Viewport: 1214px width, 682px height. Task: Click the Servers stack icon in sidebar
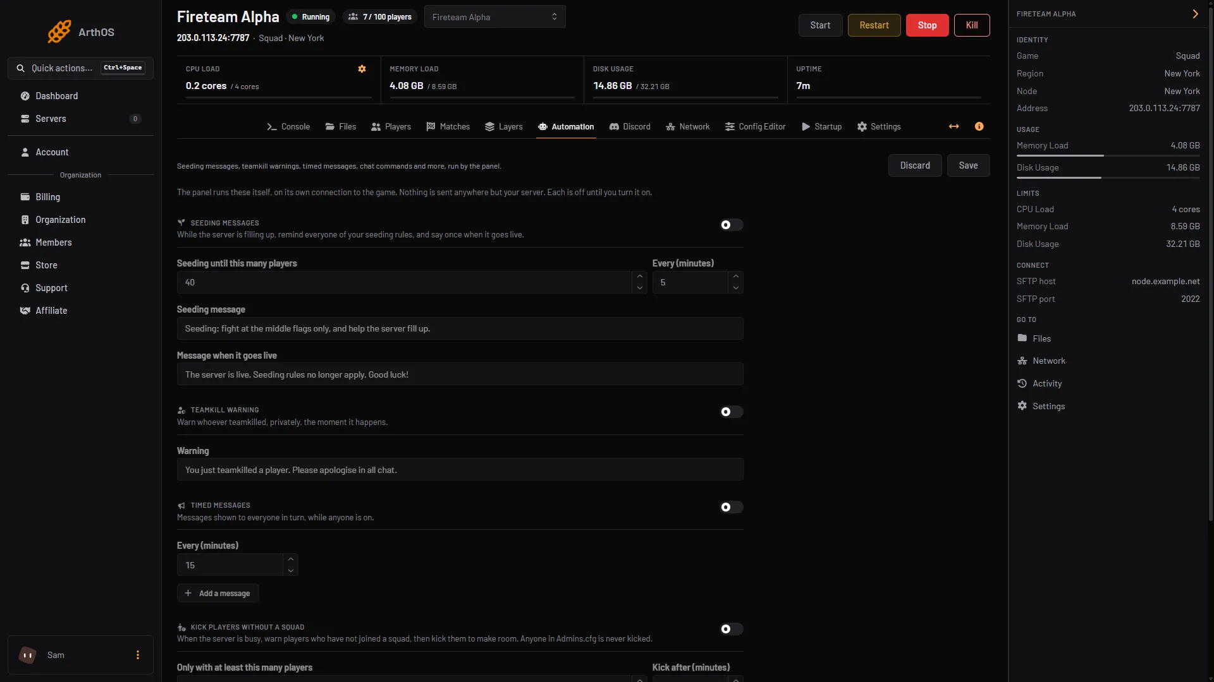point(25,119)
